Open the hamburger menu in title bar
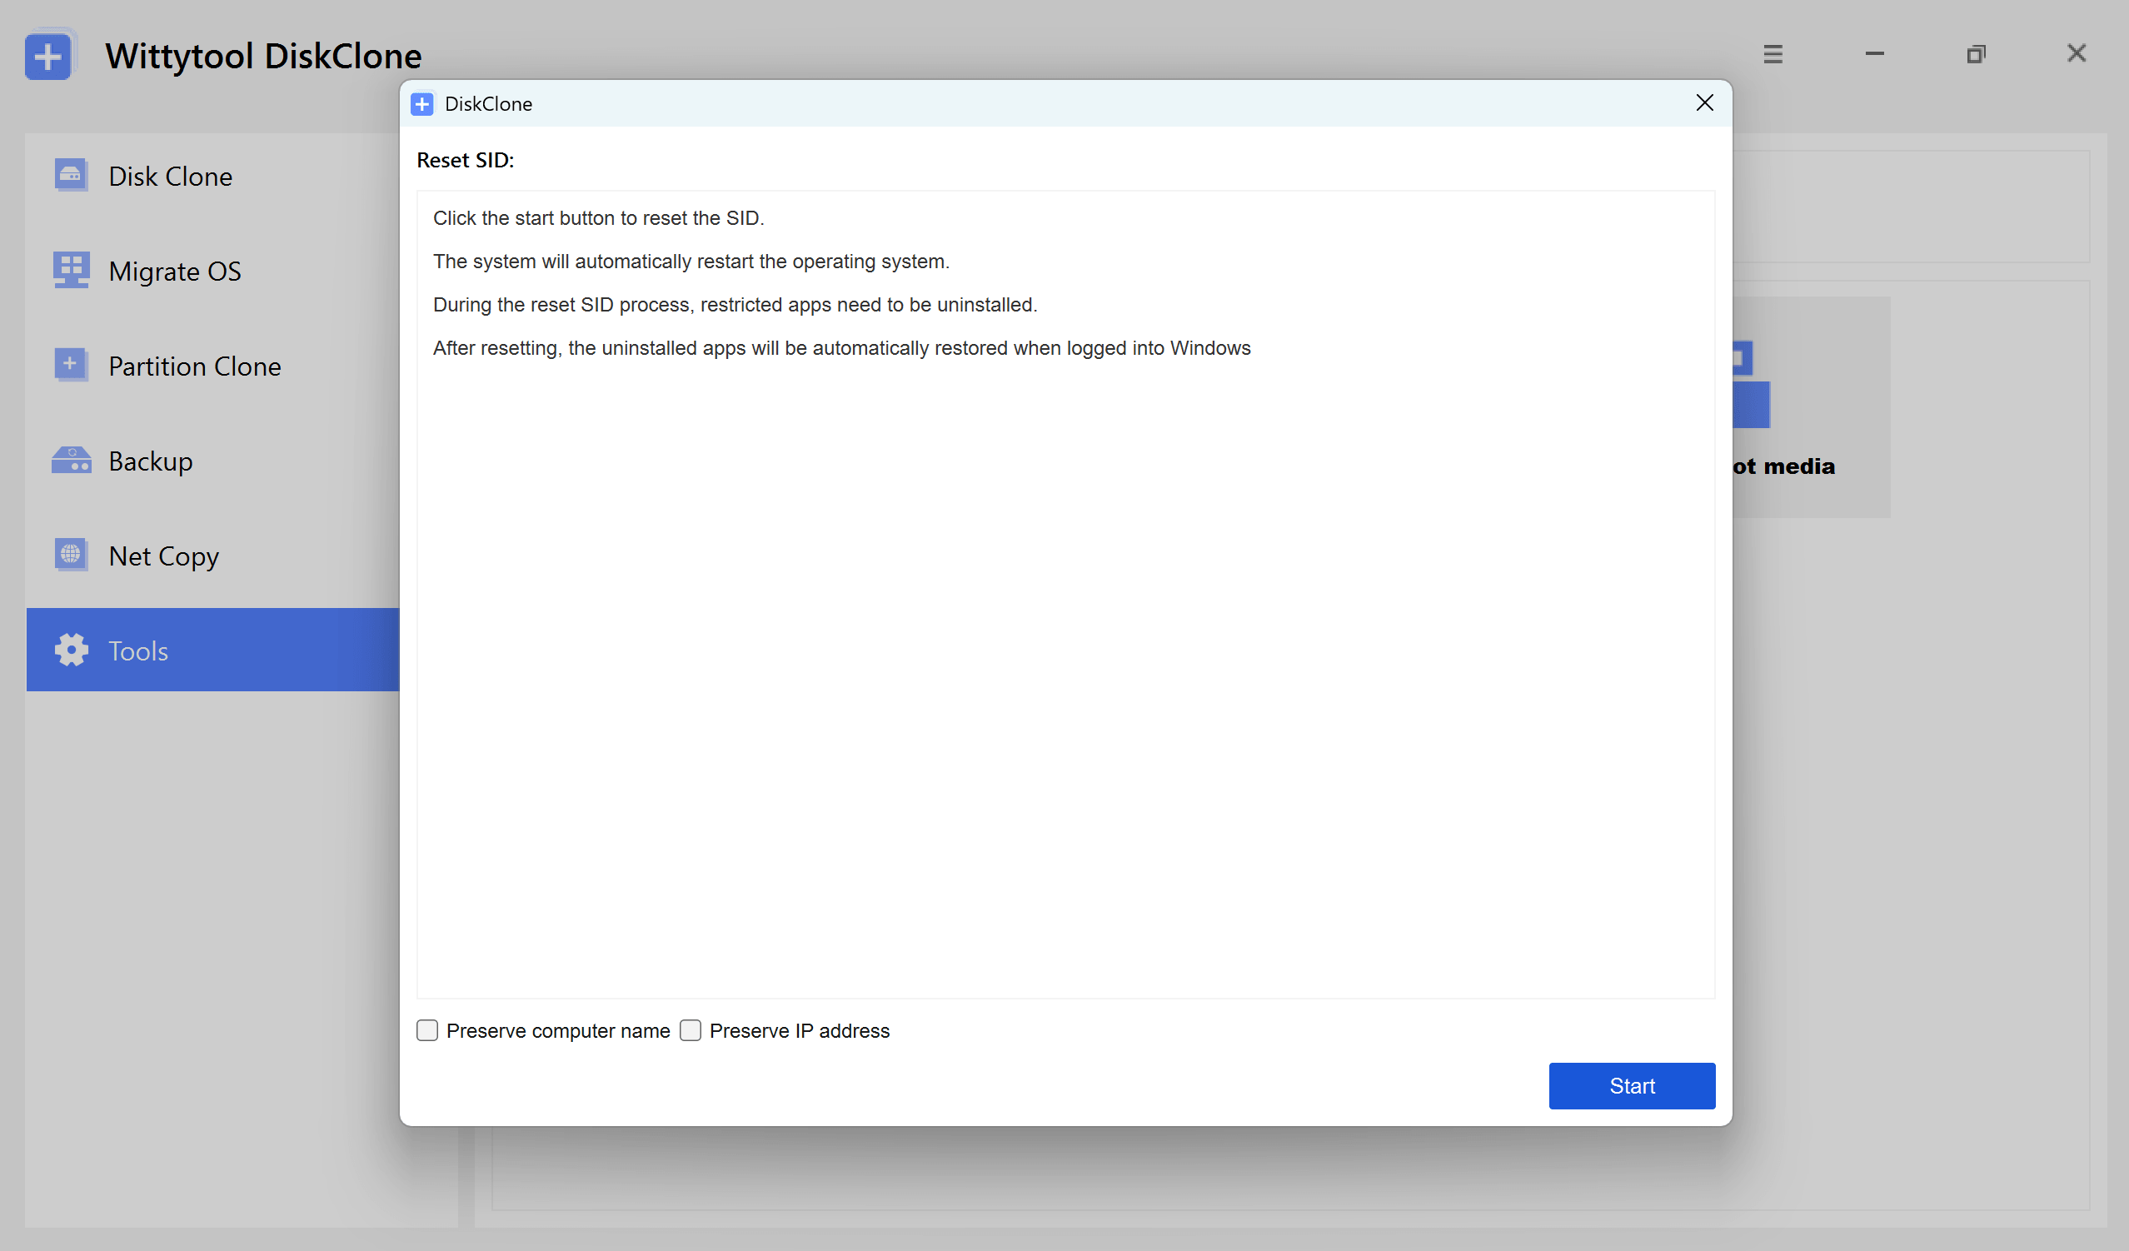The width and height of the screenshot is (2129, 1251). point(1773,55)
